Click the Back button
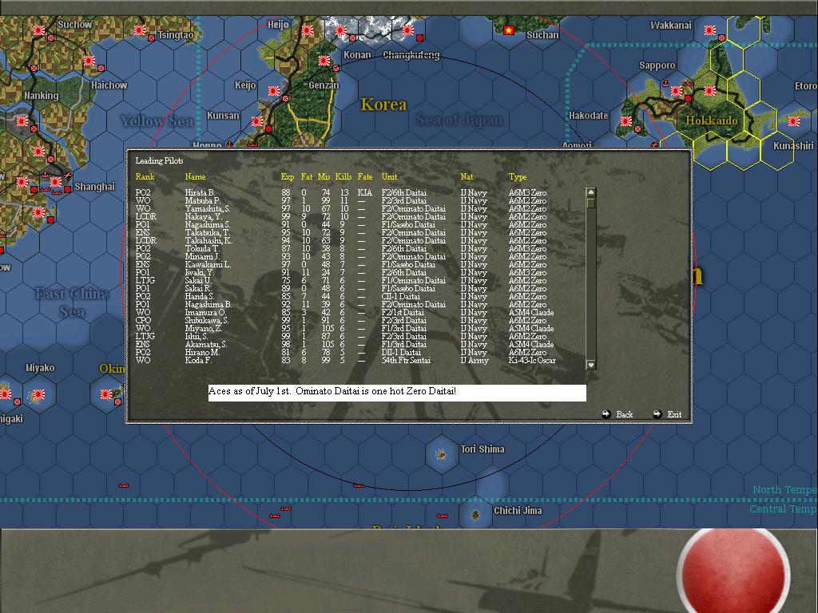The height and width of the screenshot is (613, 818). point(624,414)
